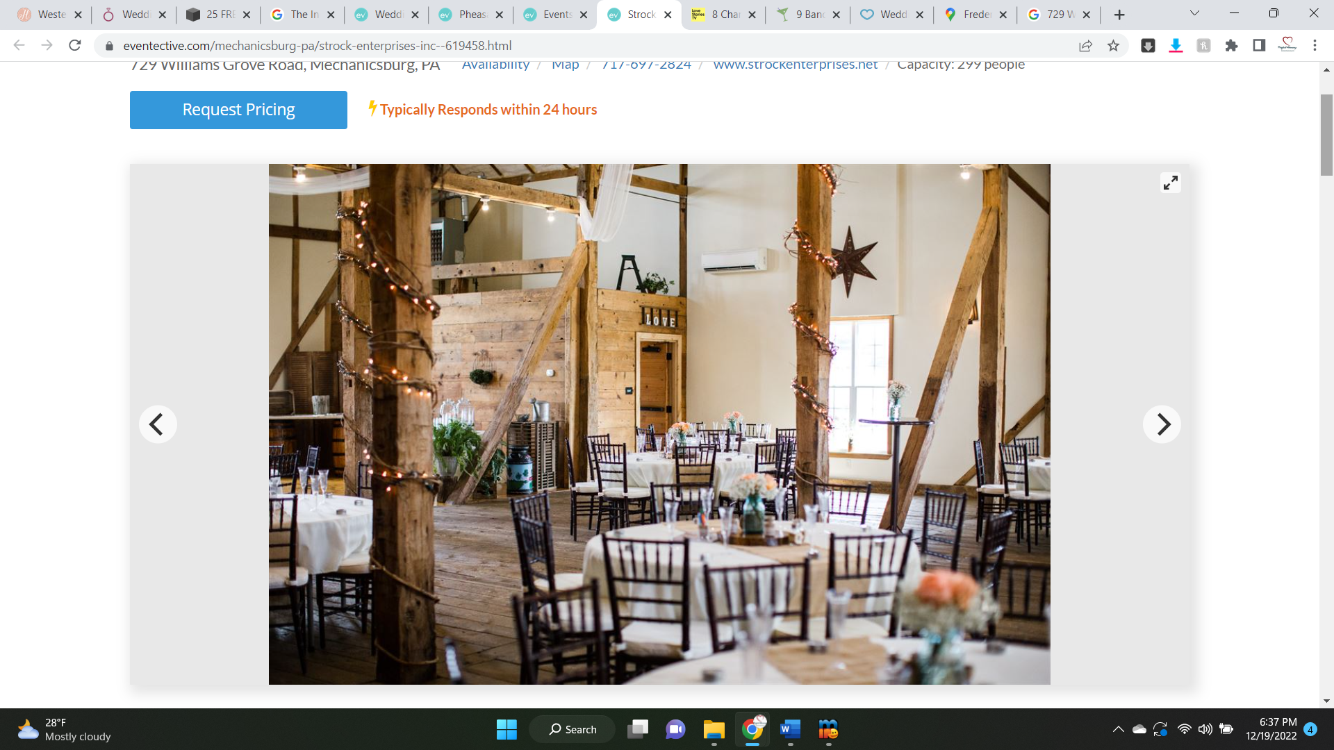Go to the previous gallery photo
This screenshot has width=1334, height=750.
click(x=158, y=424)
